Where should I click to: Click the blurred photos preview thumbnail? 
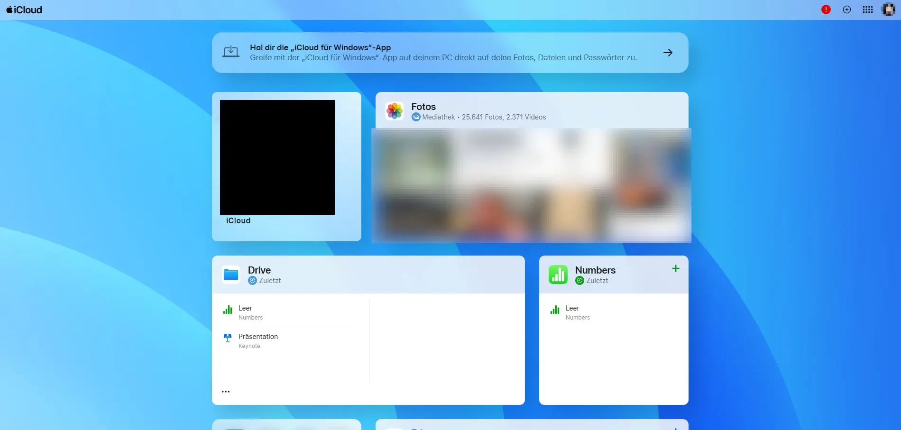click(531, 185)
